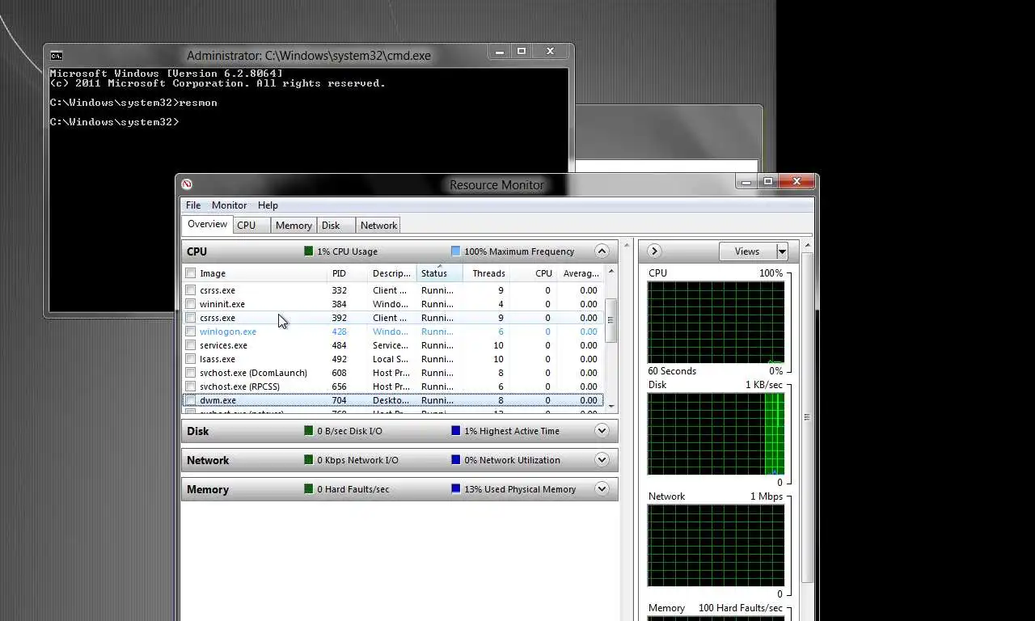Select the Overview tab

pyautogui.click(x=208, y=225)
